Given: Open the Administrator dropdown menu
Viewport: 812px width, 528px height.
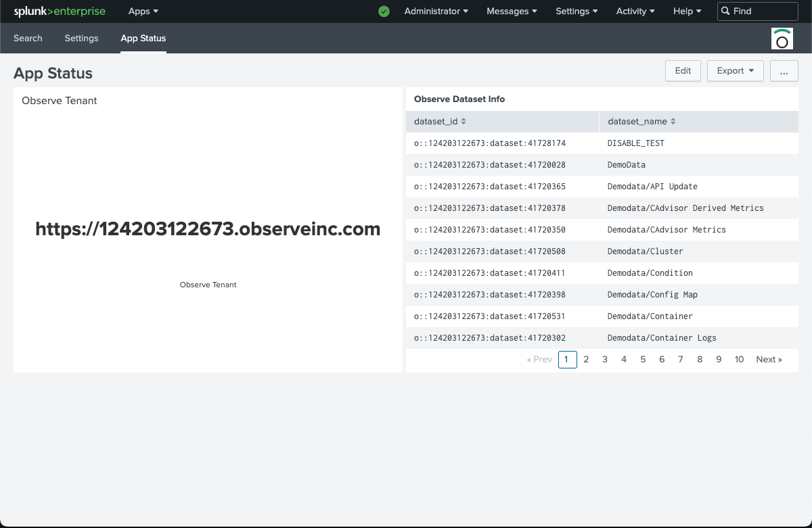Looking at the screenshot, I should coord(436,11).
